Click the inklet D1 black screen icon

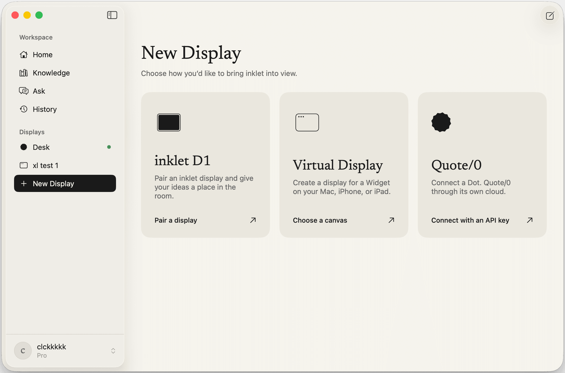click(x=169, y=122)
